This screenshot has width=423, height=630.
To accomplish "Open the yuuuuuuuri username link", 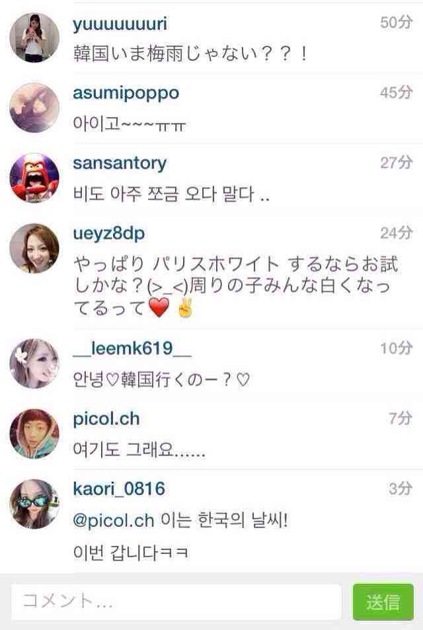I will (120, 24).
